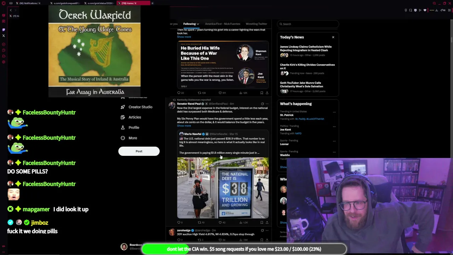Image resolution: width=453 pixels, height=255 pixels.
Task: Switch to the x.com/godofconquest91 tab
Action: [65, 3]
